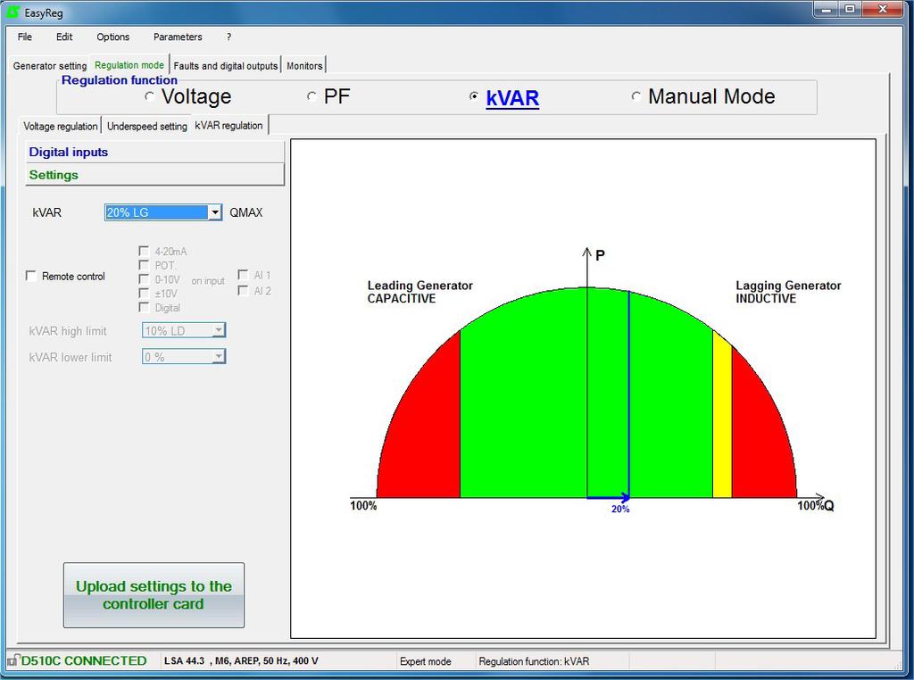Open the kVAR high limit dropdown
Image resolution: width=914 pixels, height=680 pixels.
(219, 330)
